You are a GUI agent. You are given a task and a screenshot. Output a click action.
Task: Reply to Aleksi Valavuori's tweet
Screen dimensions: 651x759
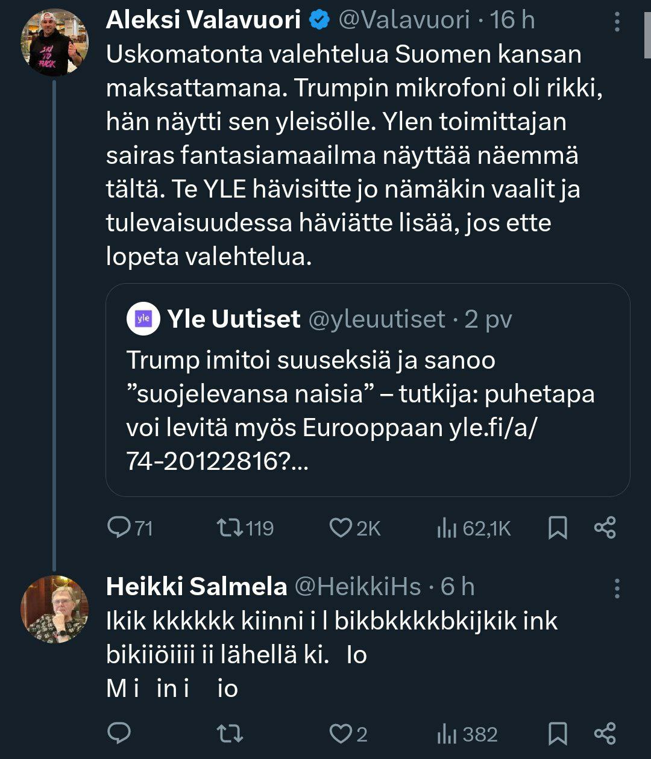119,528
